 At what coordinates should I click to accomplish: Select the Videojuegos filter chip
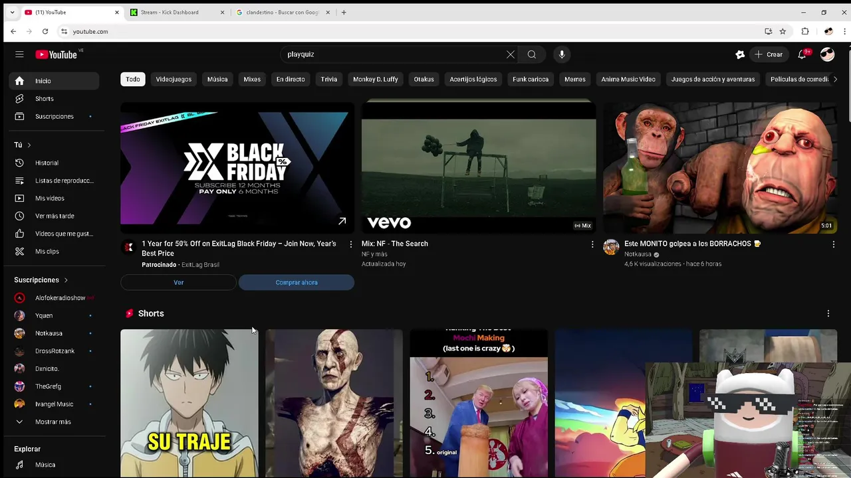[174, 79]
